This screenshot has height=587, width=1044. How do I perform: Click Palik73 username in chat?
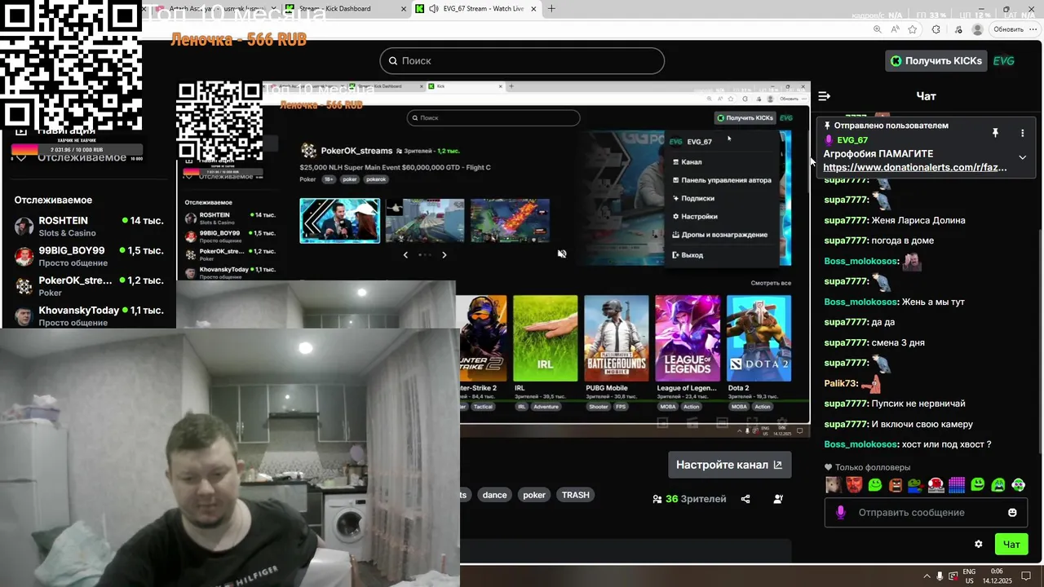[x=841, y=383]
